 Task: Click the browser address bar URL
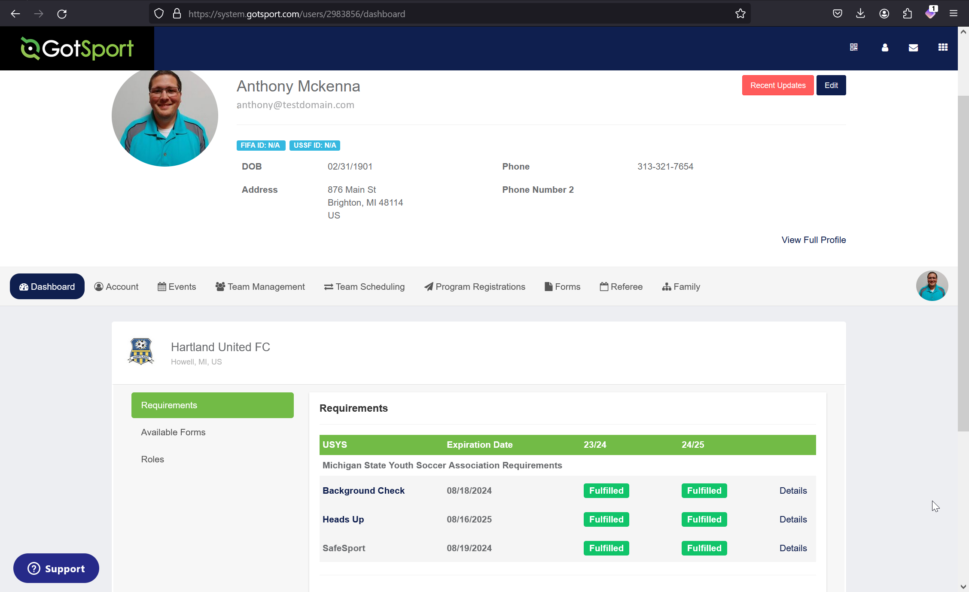click(296, 14)
